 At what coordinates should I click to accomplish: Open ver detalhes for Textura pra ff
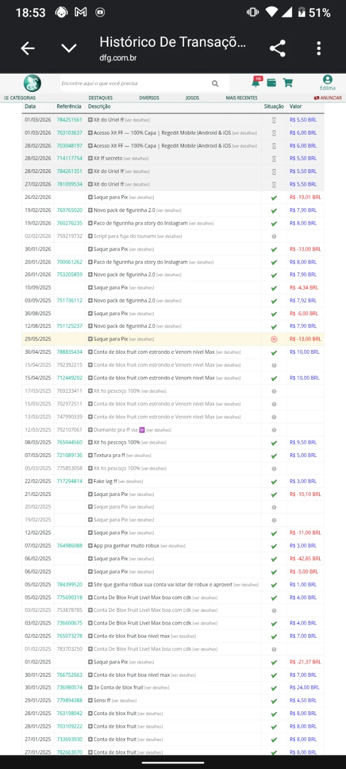(138, 455)
